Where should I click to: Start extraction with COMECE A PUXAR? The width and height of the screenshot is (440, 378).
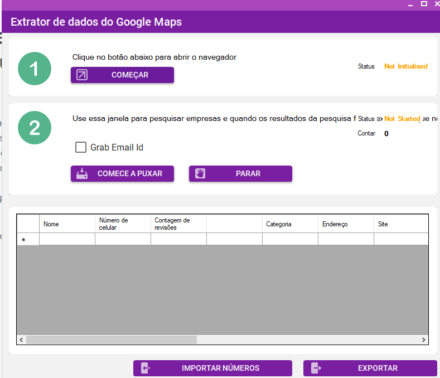pyautogui.click(x=122, y=174)
